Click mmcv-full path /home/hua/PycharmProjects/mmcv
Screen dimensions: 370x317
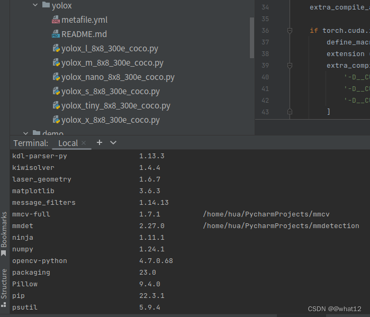coord(266,214)
